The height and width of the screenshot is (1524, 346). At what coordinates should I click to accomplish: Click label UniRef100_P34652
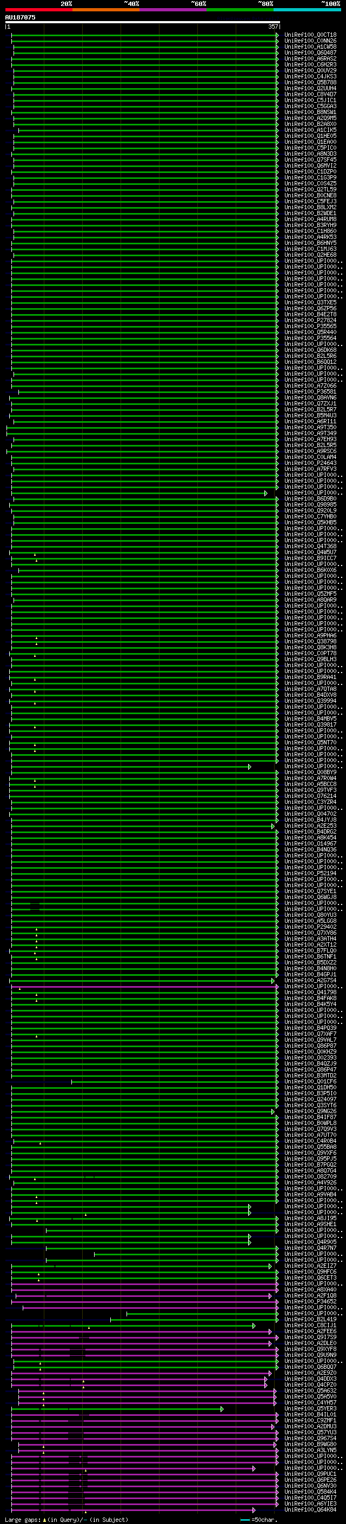coord(310,1302)
